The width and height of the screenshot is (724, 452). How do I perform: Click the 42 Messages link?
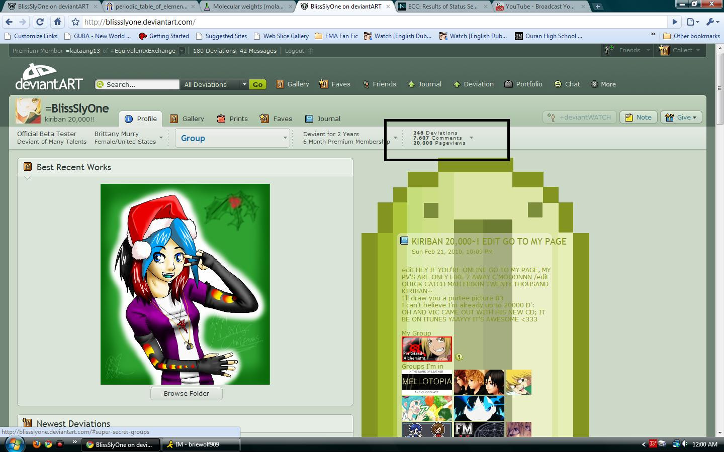(258, 51)
